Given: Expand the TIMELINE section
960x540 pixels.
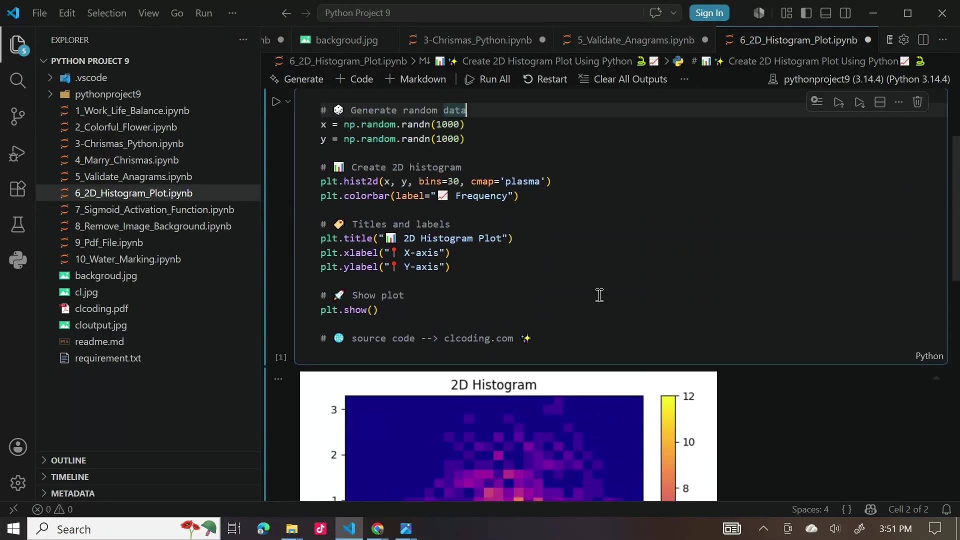Looking at the screenshot, I should pyautogui.click(x=69, y=476).
